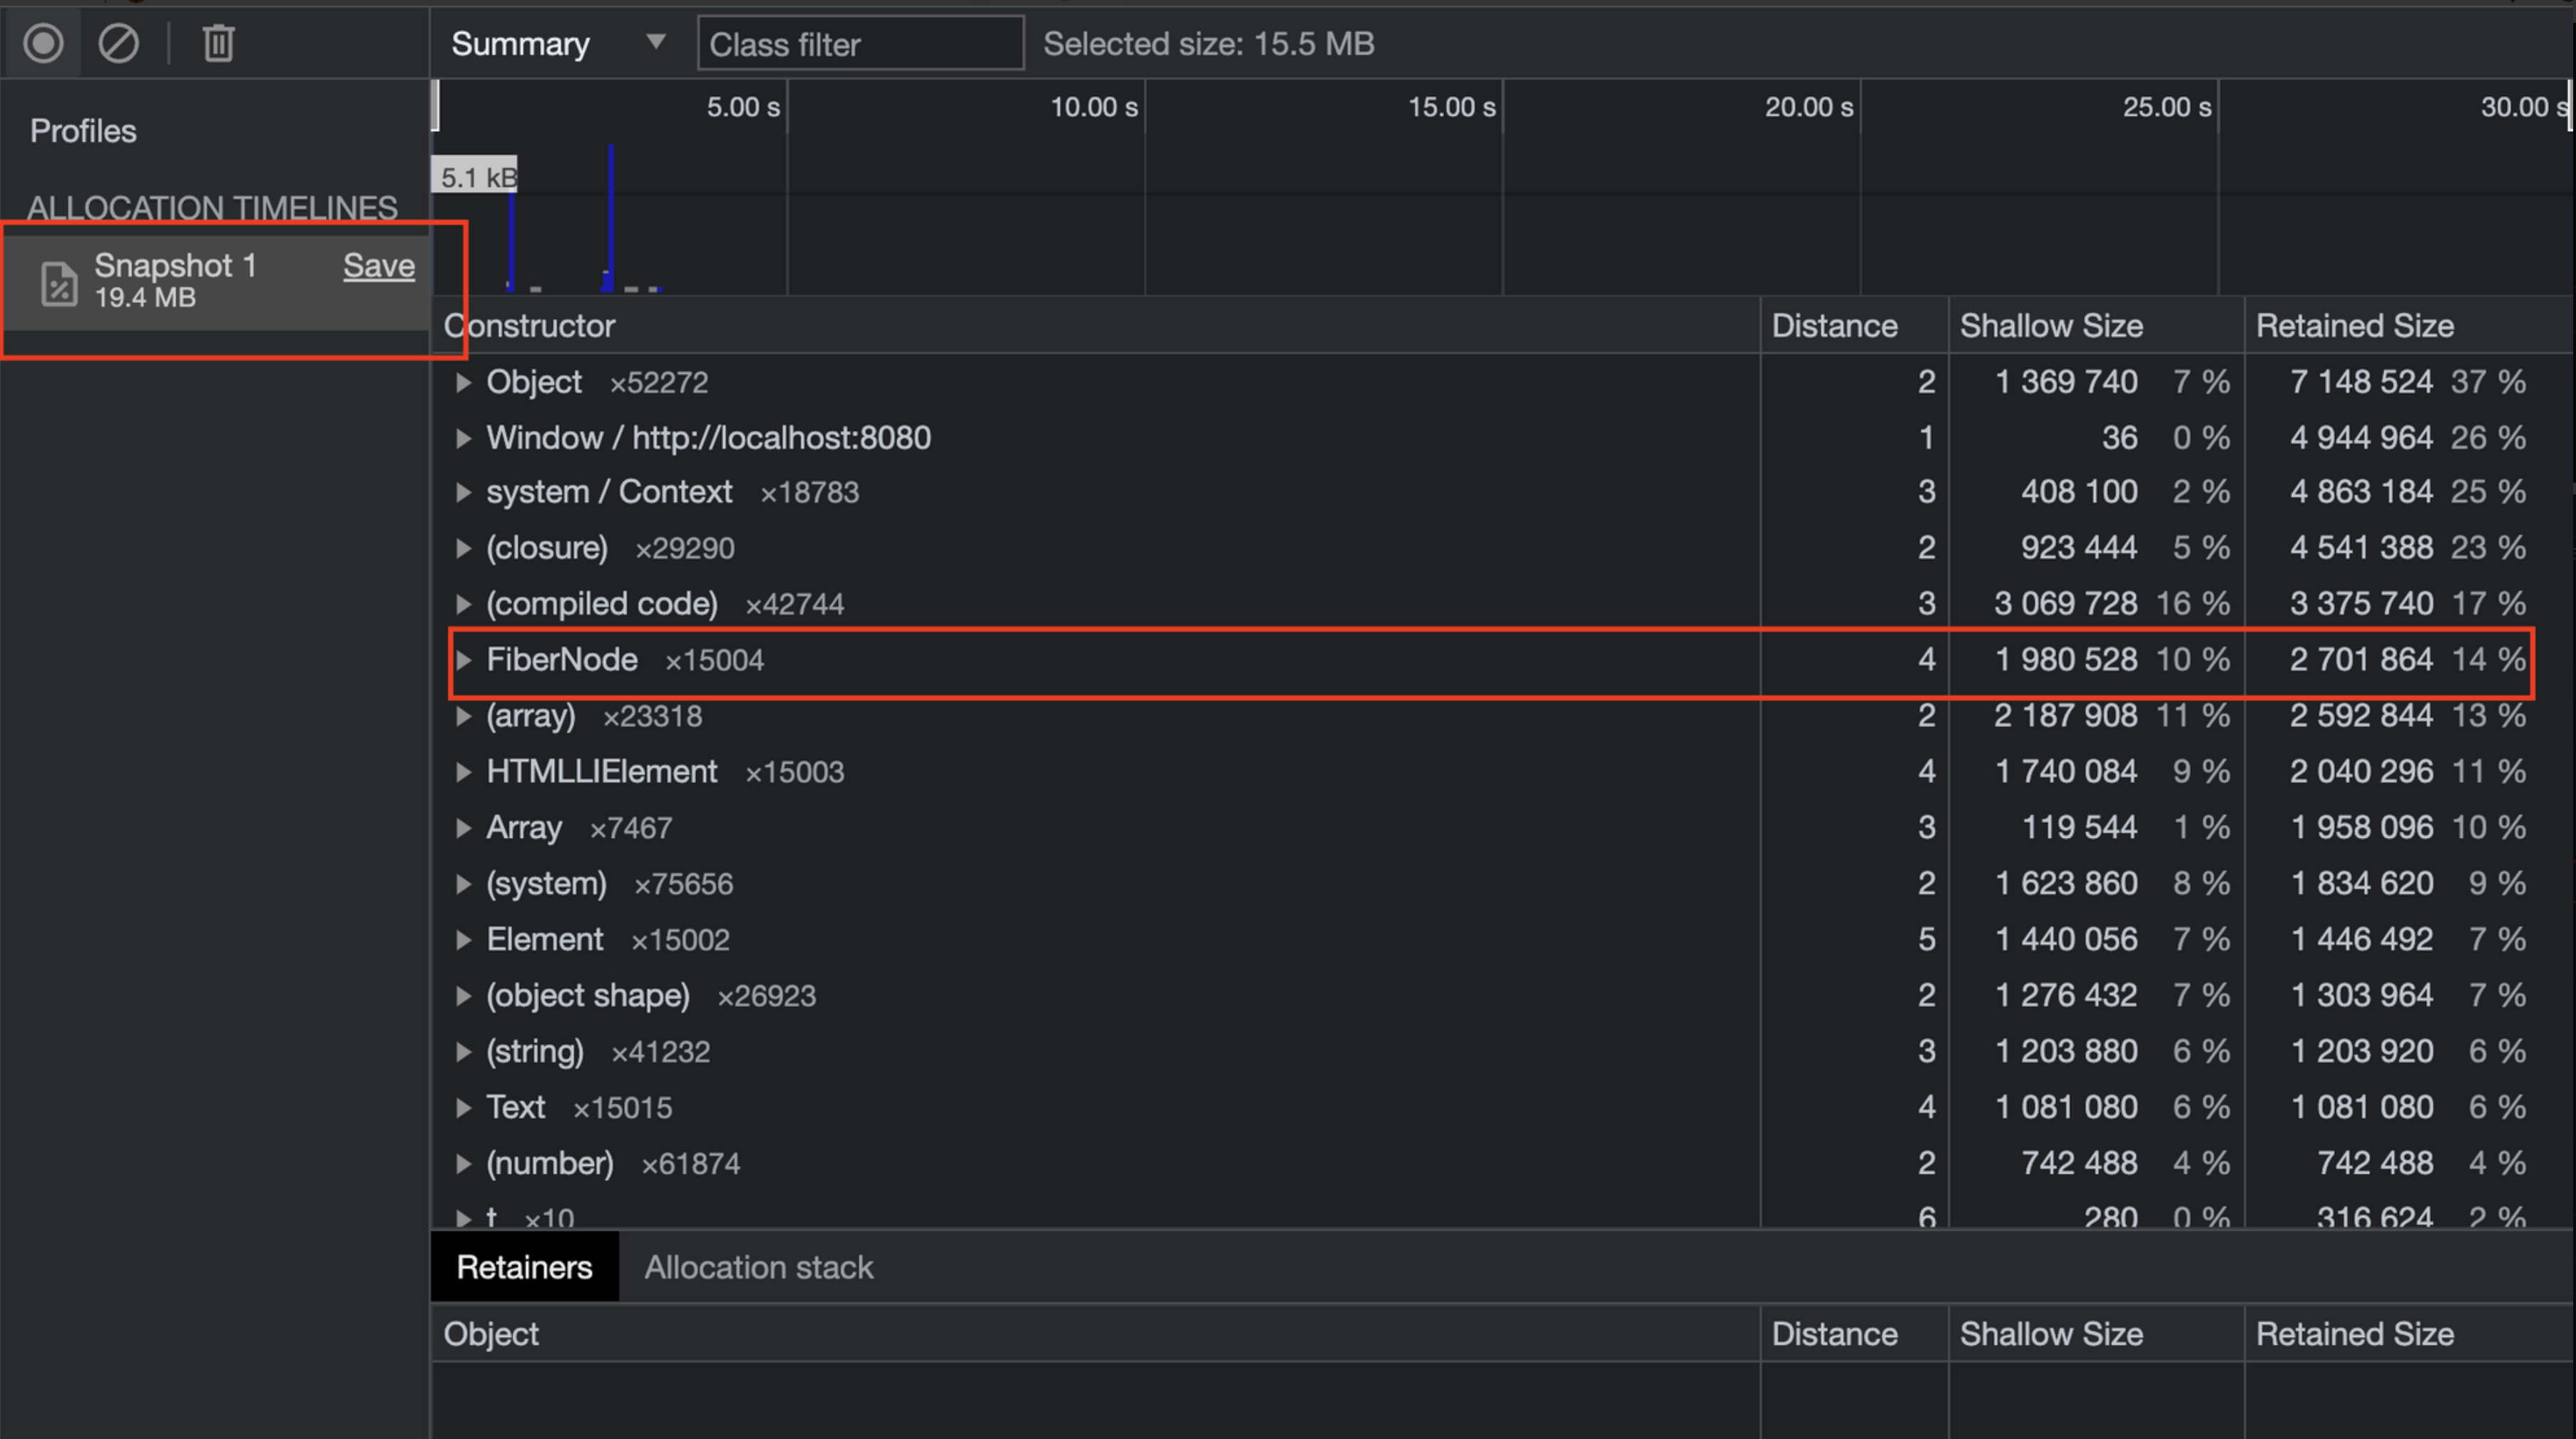2576x1439 pixels.
Task: Expand the (compiled code) row
Action: pyautogui.click(x=463, y=604)
